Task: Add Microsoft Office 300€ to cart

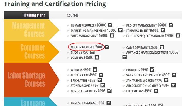Action: [x=107, y=47]
